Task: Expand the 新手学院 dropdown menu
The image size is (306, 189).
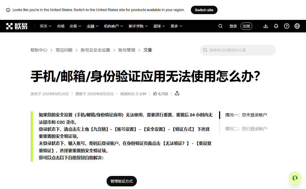Action: (x=138, y=26)
